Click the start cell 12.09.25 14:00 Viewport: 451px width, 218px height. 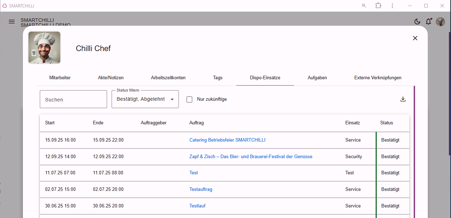60,156
